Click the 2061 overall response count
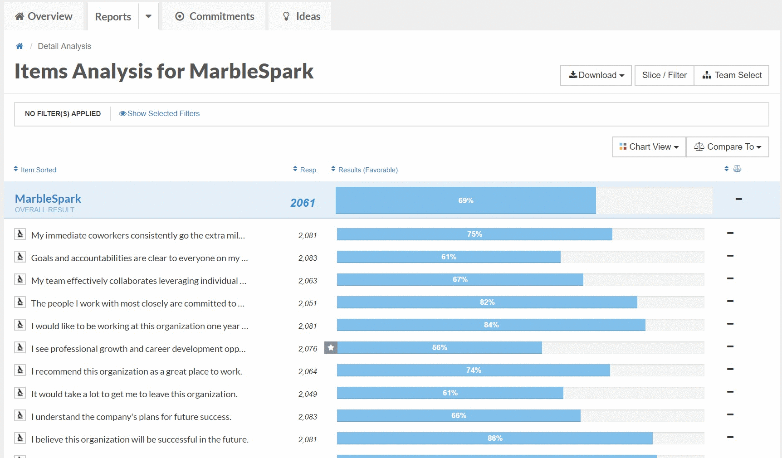Screen dimensions: 782x458 pyautogui.click(x=303, y=203)
